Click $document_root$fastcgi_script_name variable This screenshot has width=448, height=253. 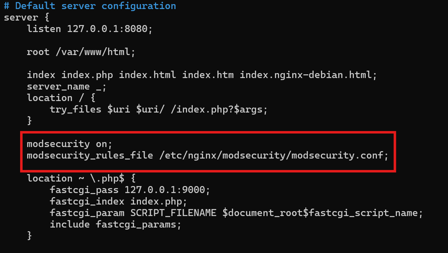(x=320, y=213)
